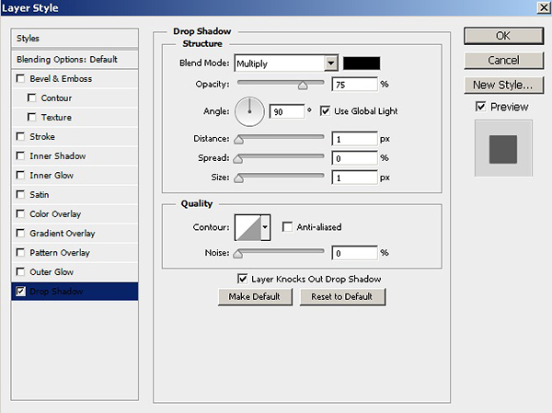Screen dimensions: 552x413
Task: Select the Styles entry in list
Action: point(75,38)
